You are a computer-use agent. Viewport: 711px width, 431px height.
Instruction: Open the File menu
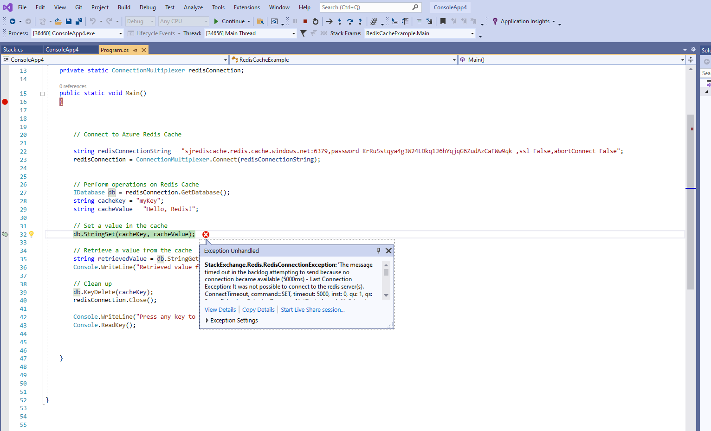coord(22,7)
